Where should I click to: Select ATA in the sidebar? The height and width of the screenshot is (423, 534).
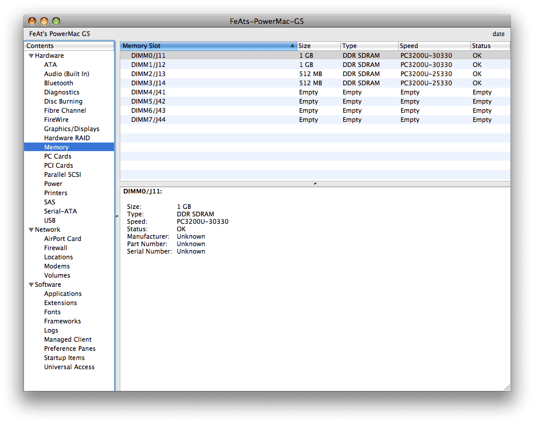50,65
